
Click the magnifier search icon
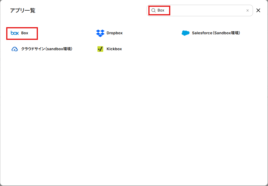point(153,11)
